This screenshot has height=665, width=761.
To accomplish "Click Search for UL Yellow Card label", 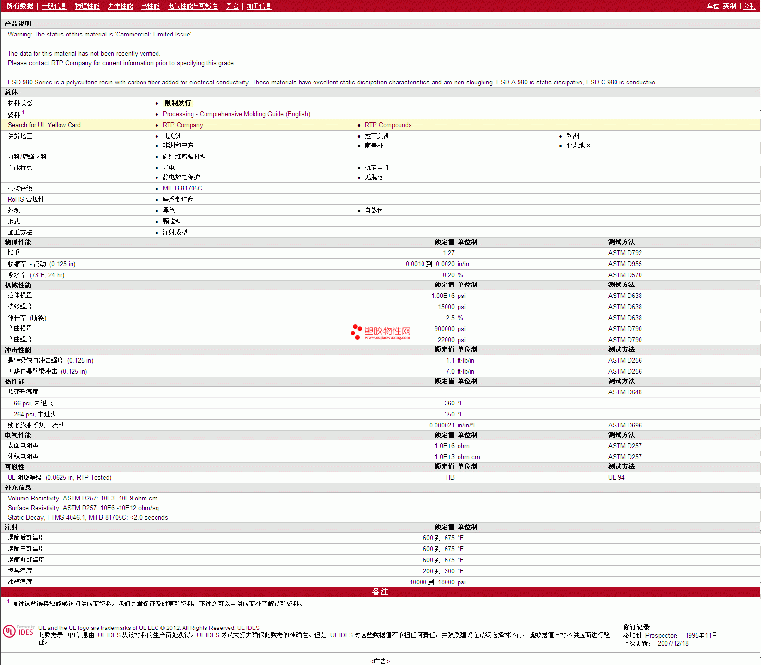I will coord(44,125).
